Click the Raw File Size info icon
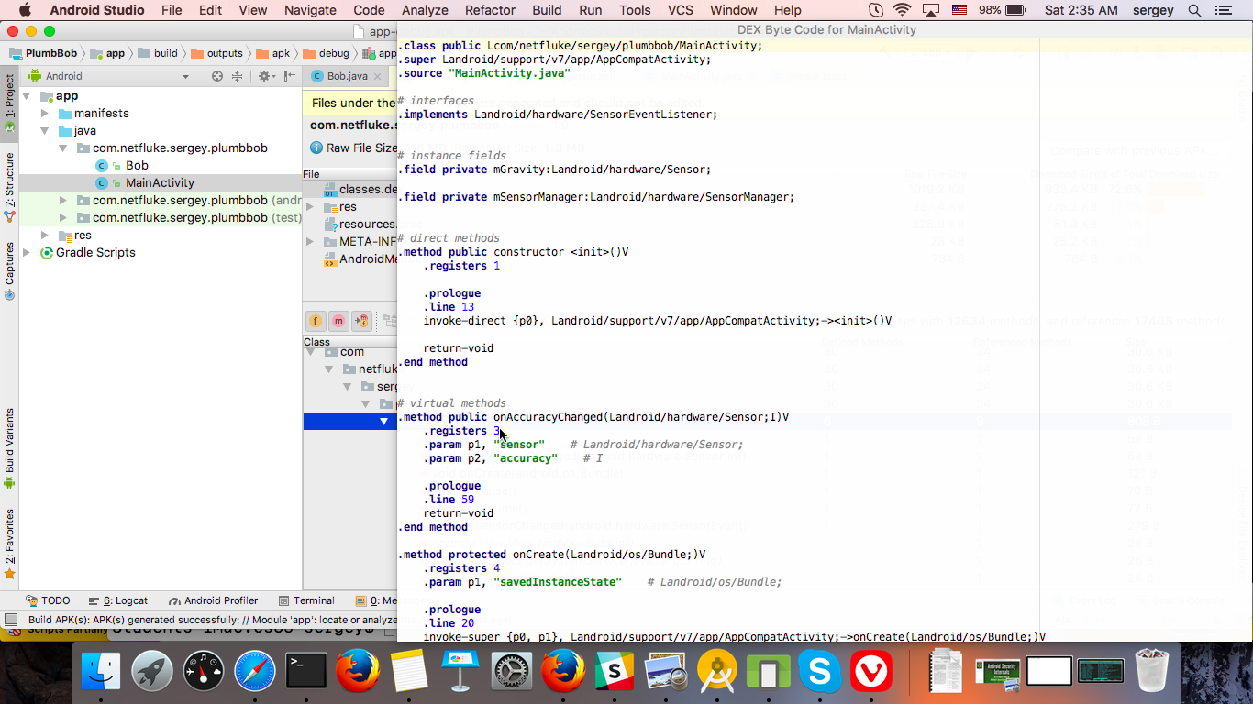 pyautogui.click(x=316, y=148)
